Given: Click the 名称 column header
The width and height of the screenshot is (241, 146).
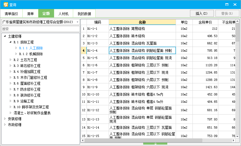Looking at the screenshot, I should pyautogui.click(x=142, y=22).
